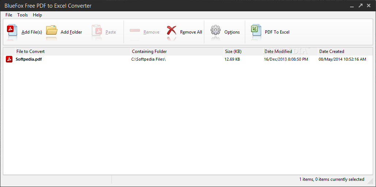Click the PDF To Excel label
The image size is (376, 187).
(x=277, y=32)
